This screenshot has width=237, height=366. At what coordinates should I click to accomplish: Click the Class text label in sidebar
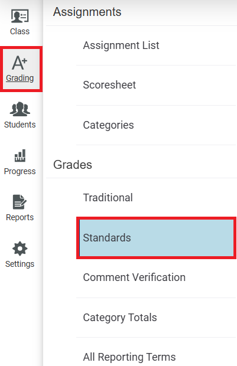tap(20, 31)
